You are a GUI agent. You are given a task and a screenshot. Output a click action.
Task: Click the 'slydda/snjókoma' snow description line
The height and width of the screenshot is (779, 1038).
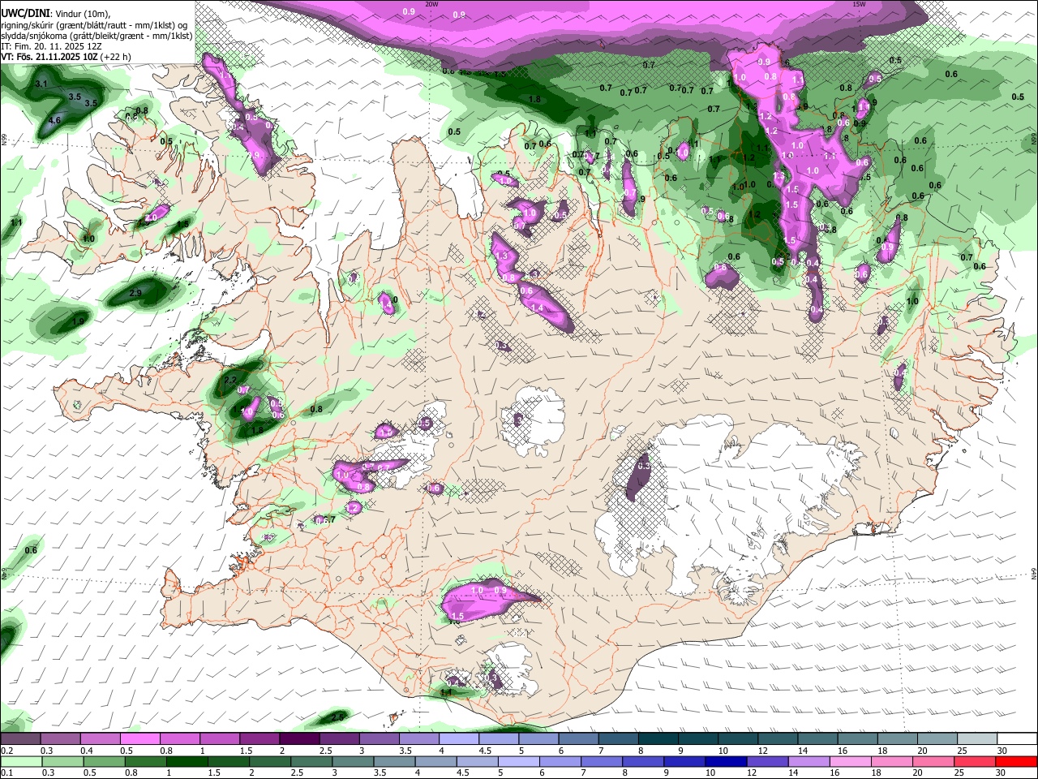[97, 36]
